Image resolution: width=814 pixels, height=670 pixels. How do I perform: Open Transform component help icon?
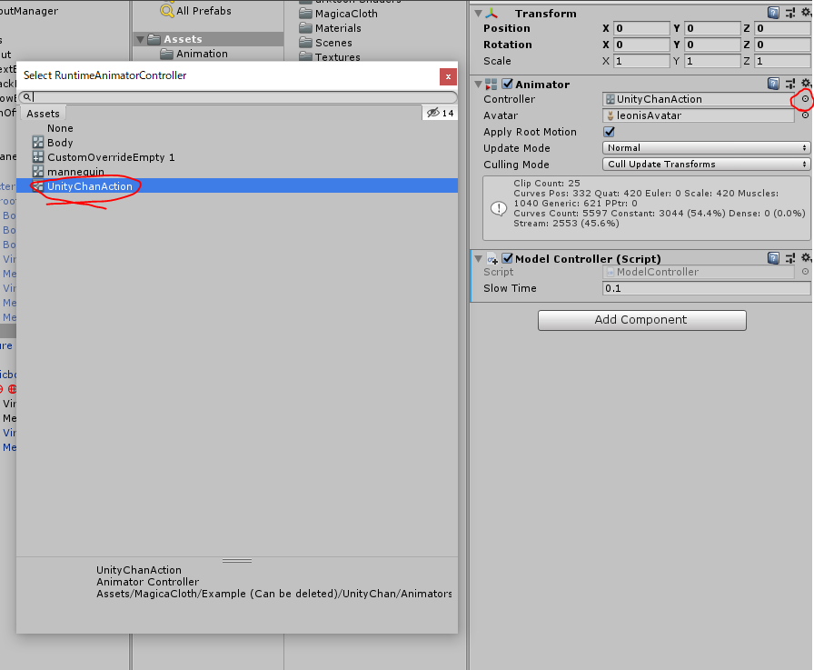click(x=773, y=13)
